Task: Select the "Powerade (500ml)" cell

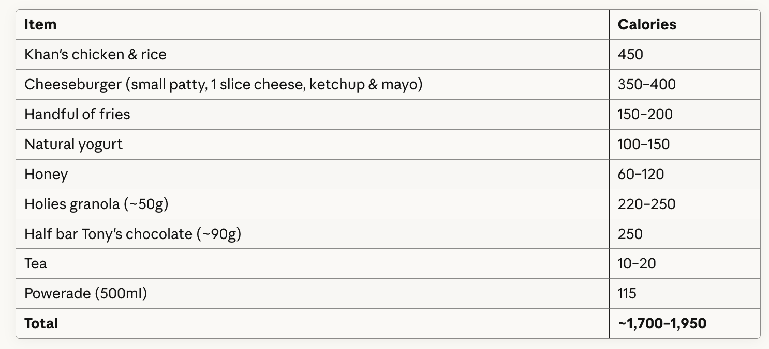Action: 86,294
